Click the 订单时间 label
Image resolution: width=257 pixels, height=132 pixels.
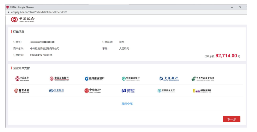click(x=19, y=55)
